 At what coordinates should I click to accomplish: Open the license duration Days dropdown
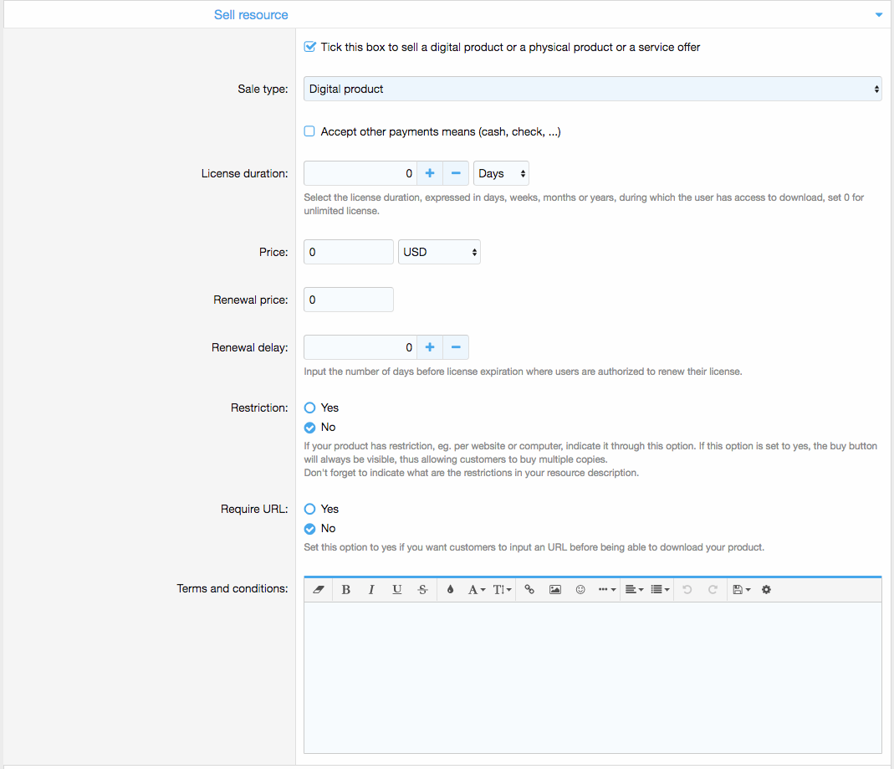click(501, 173)
